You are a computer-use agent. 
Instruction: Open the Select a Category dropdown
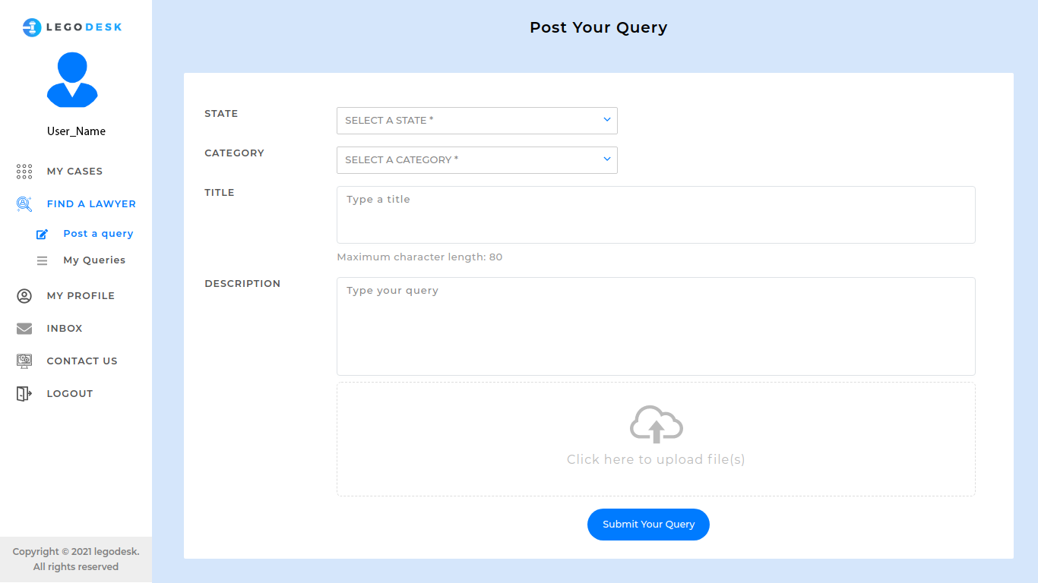point(477,160)
